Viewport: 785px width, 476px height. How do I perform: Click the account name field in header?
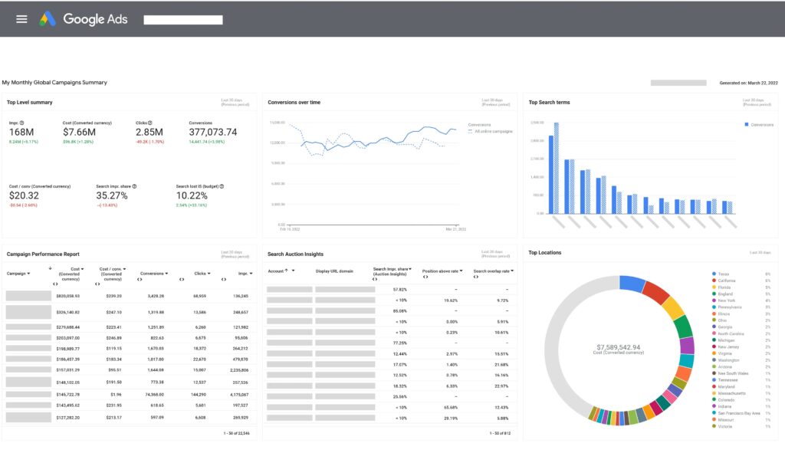click(x=183, y=20)
